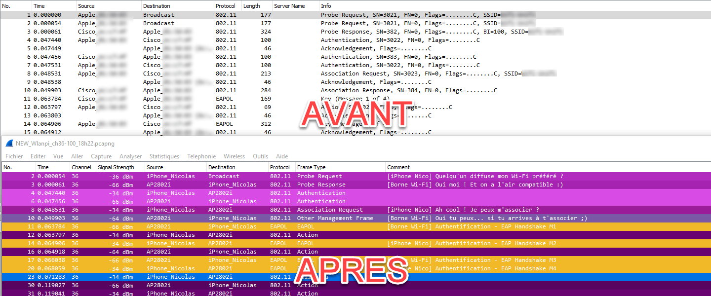Select the blue highlighted packet 23 row
The image size is (711, 296).
[197, 277]
